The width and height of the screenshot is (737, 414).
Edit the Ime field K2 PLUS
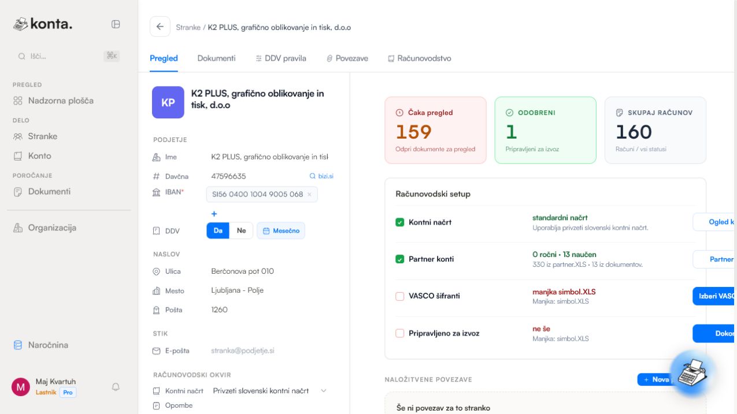[270, 157]
